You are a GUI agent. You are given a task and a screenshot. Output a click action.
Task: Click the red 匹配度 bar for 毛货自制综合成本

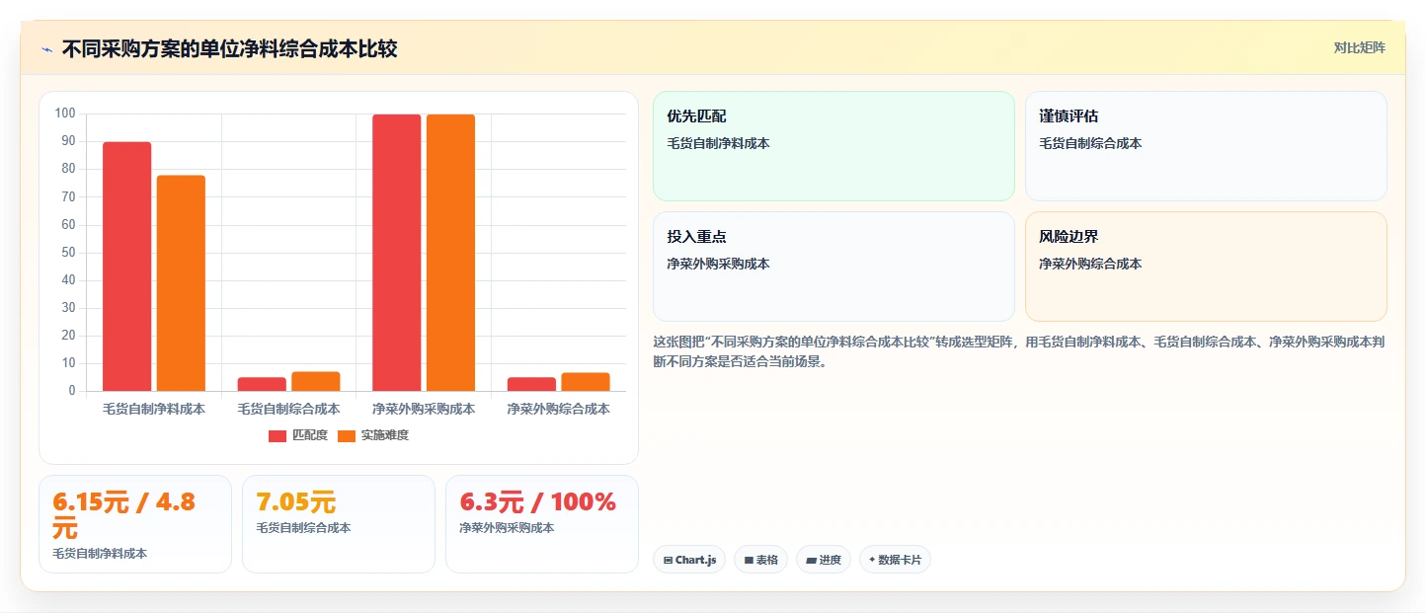[262, 384]
